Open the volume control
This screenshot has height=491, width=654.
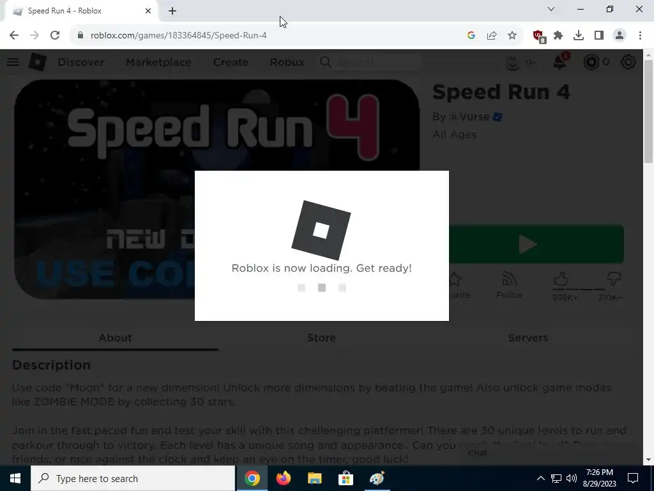pos(572,478)
